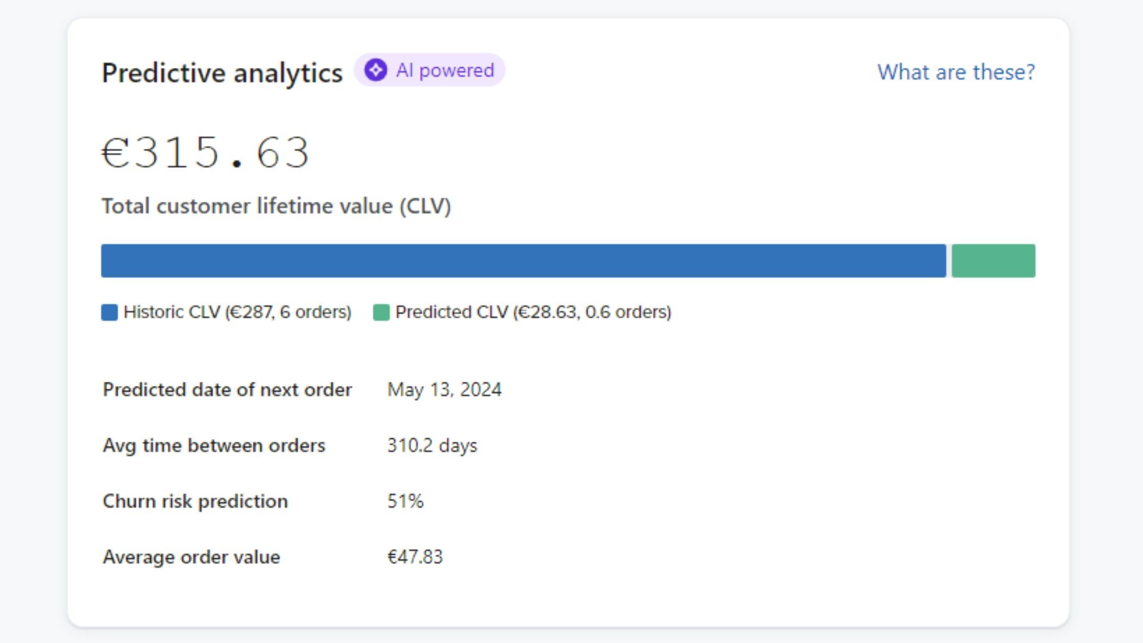Select the '310.2 days' value
The image size is (1143, 643).
[x=432, y=446]
